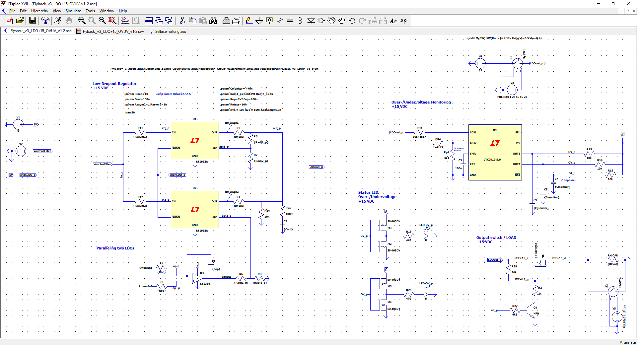Image resolution: width=637 pixels, height=345 pixels.
Task: Switch to Flyback_v3_LDO+15_OVUV_v1-2.raw tab
Action: (x=110, y=31)
